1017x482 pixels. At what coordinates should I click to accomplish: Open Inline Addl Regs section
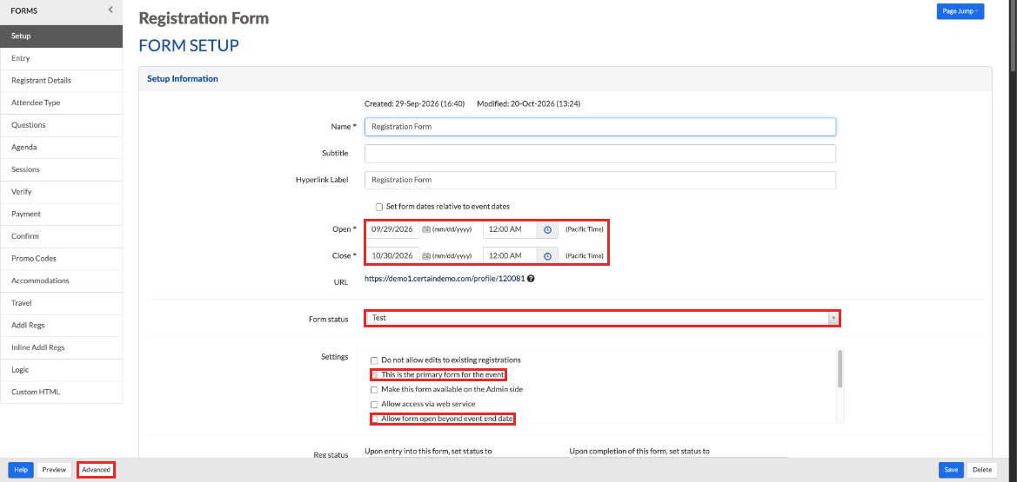(x=61, y=347)
